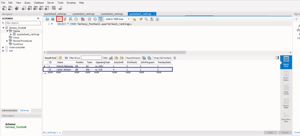Open the object inspector icon

pos(17,8)
